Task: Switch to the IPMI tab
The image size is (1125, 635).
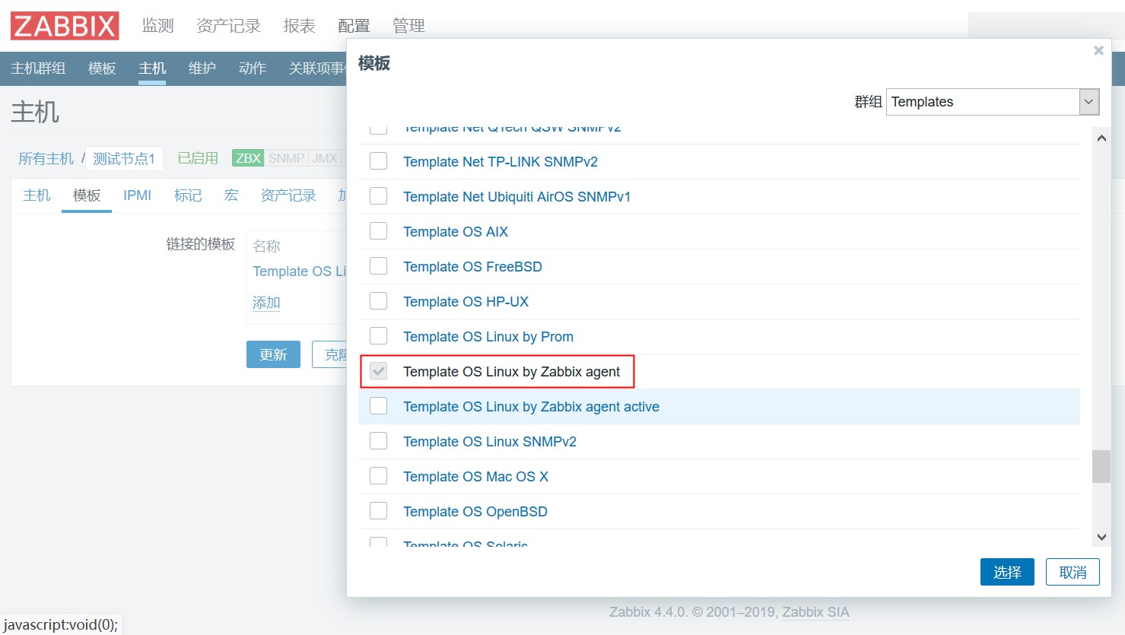Action: point(137,195)
